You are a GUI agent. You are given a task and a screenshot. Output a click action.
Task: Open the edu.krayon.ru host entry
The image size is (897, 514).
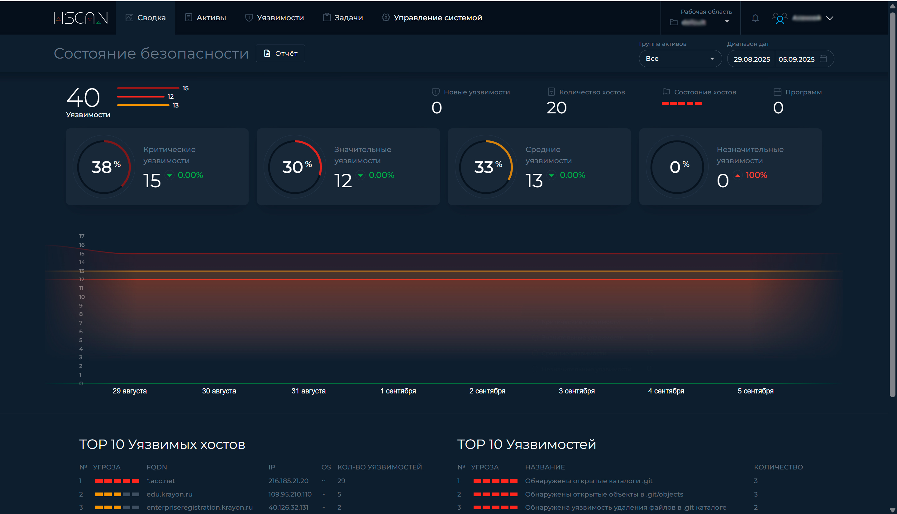pyautogui.click(x=169, y=494)
